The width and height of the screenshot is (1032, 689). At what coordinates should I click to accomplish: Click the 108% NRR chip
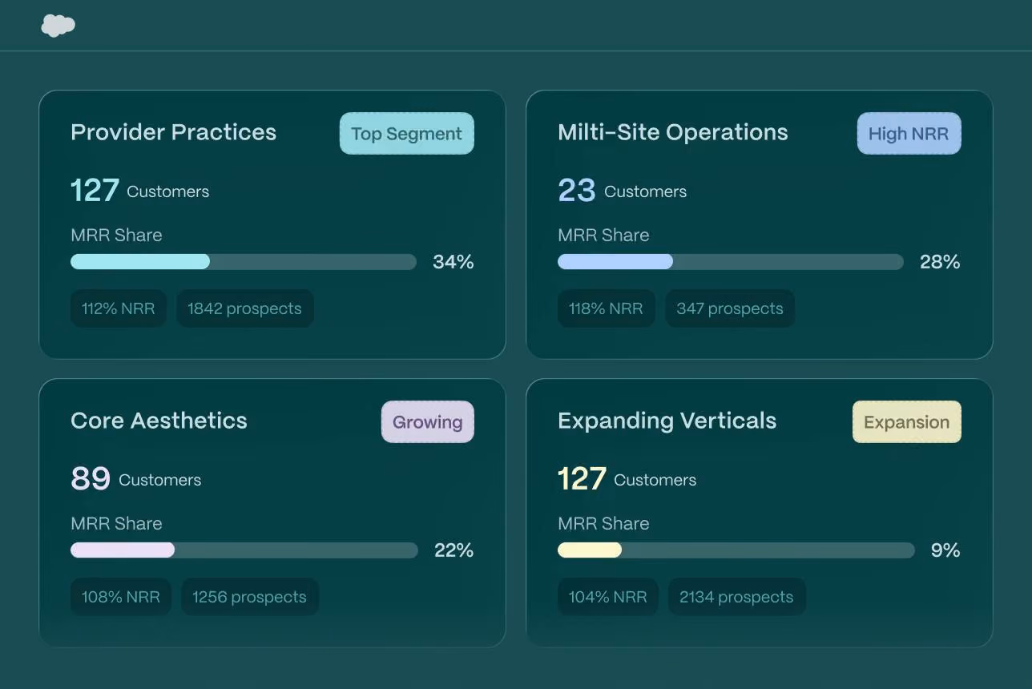121,597
